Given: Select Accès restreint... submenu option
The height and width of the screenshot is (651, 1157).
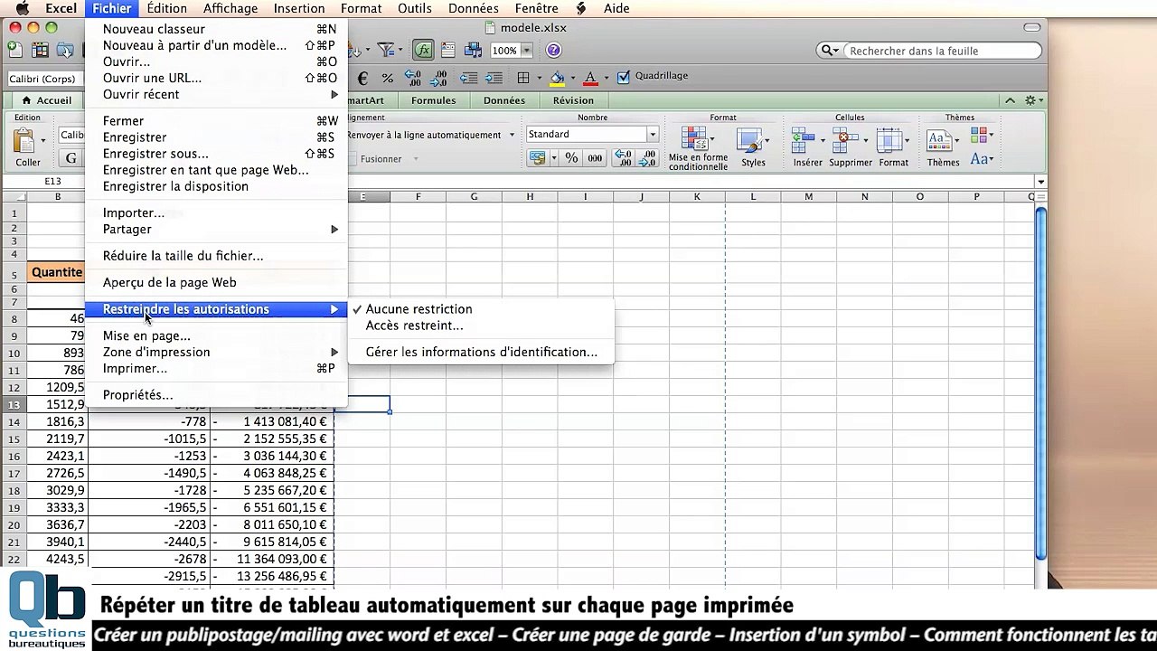Looking at the screenshot, I should click(481, 325).
